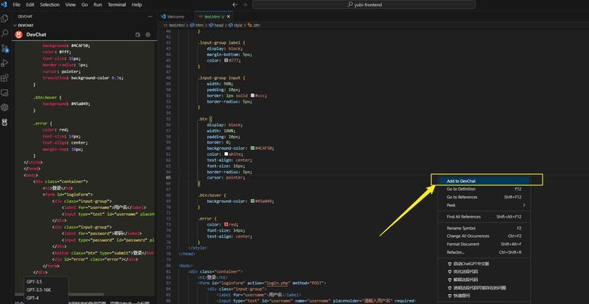The height and width of the screenshot is (304, 589).
Task: Open DevChat rabbit icon in activity bar
Action: [5, 122]
